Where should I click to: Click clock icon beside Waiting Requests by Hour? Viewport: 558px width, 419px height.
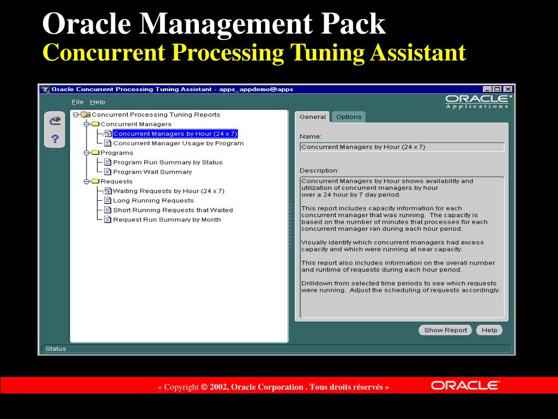[x=107, y=191]
